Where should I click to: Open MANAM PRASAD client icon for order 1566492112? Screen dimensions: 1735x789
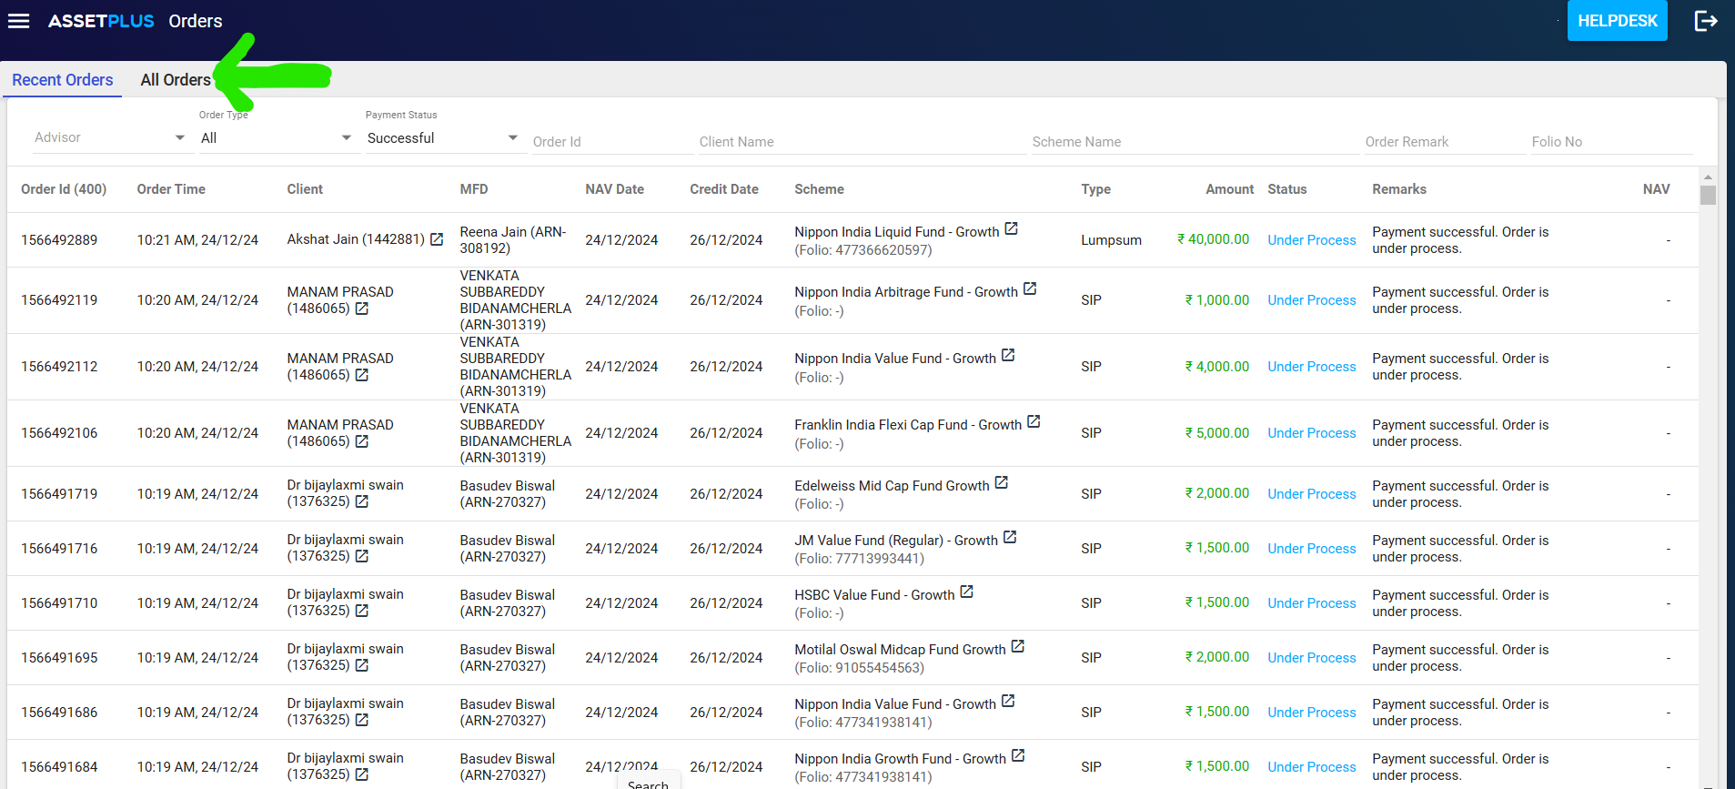[362, 375]
